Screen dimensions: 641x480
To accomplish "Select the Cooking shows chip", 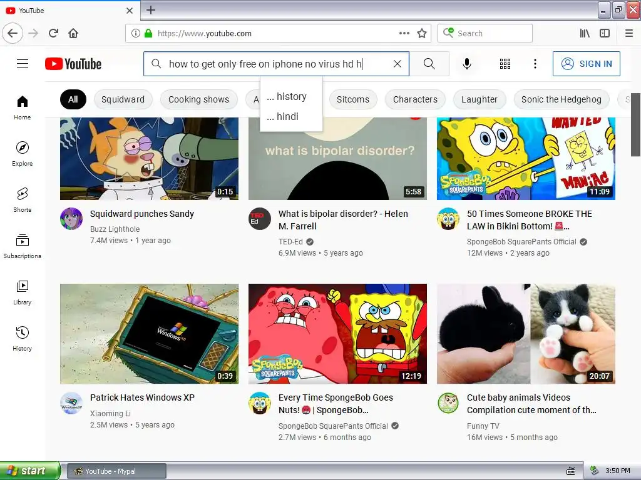I will [x=198, y=99].
